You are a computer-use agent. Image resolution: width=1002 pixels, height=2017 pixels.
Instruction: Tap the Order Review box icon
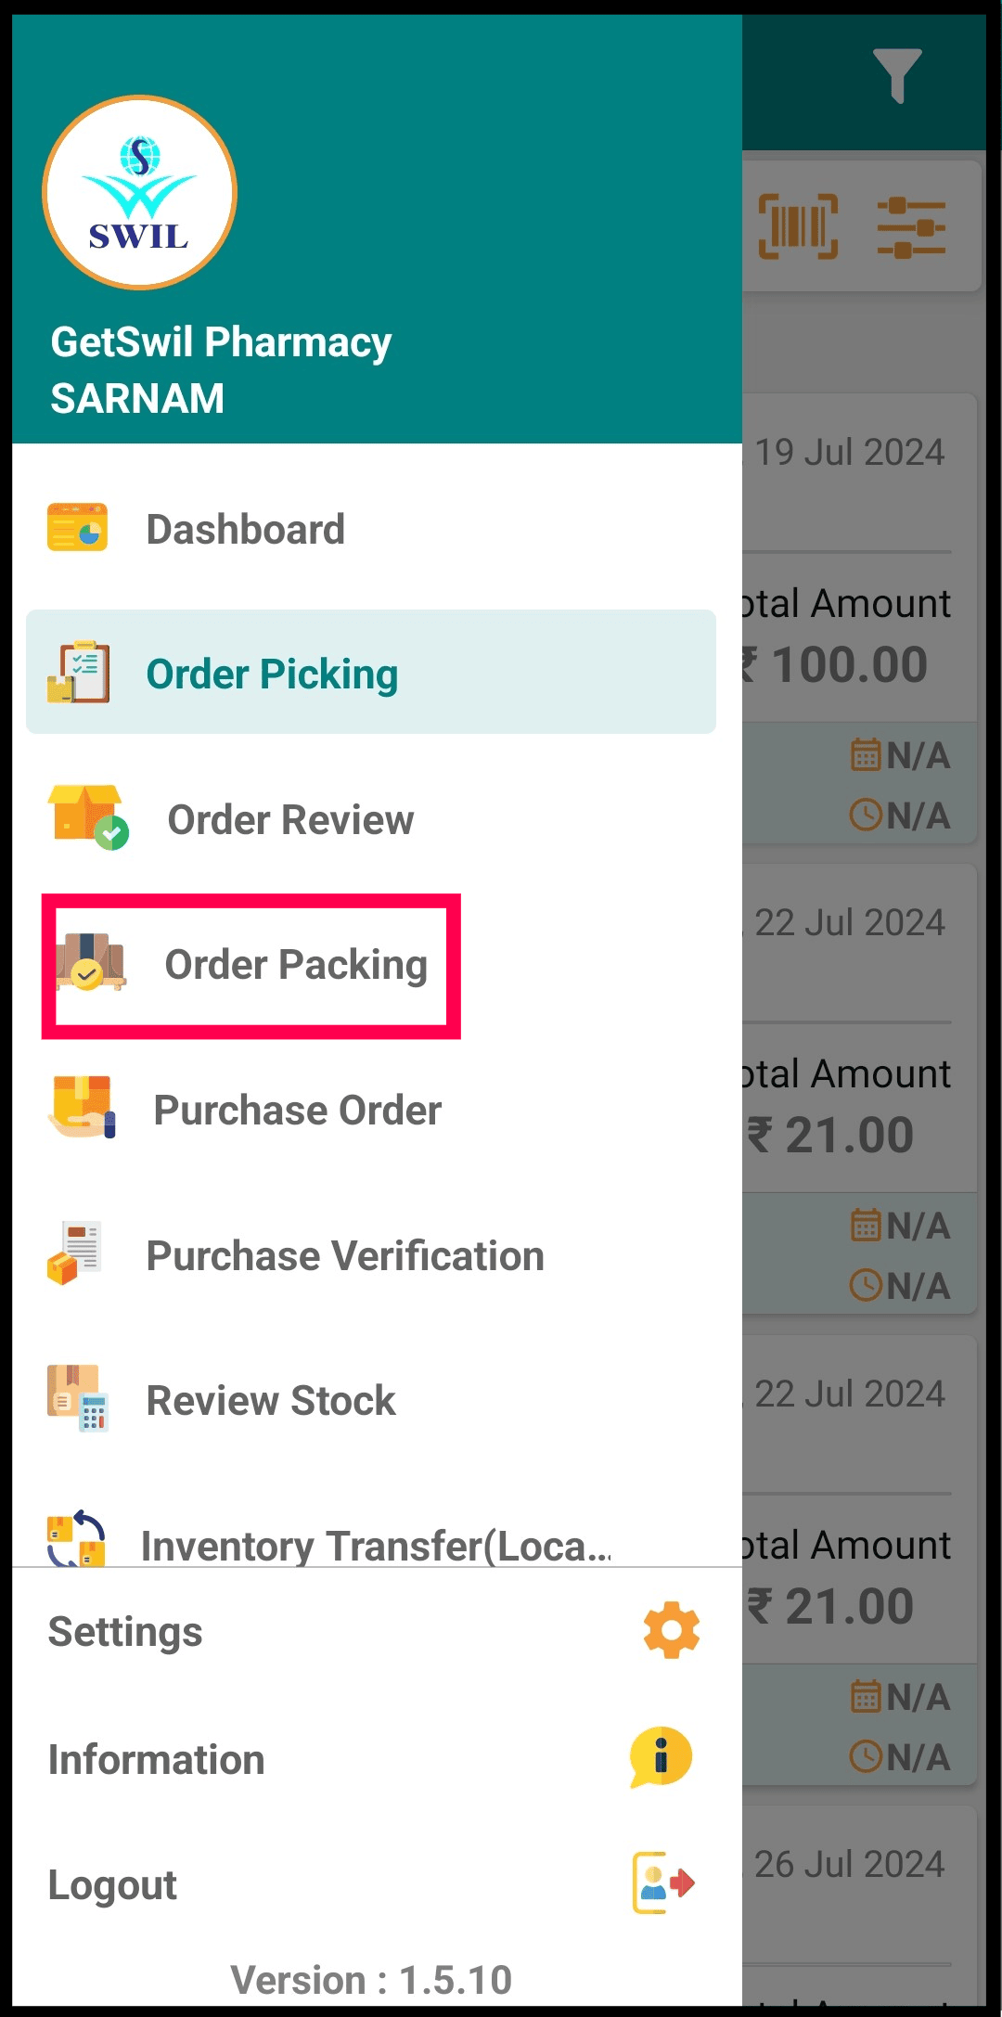87,817
